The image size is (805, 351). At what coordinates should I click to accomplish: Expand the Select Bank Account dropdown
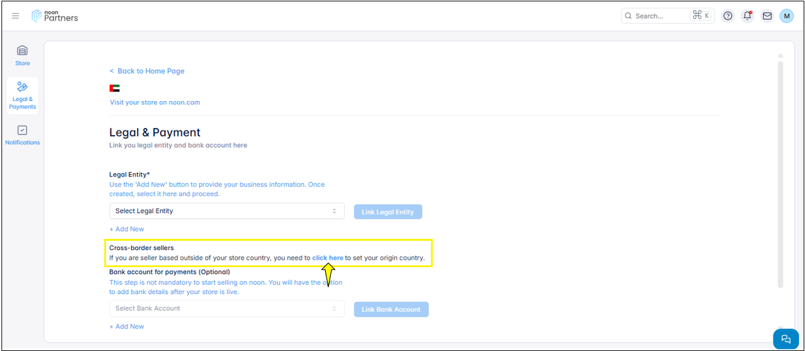[227, 308]
